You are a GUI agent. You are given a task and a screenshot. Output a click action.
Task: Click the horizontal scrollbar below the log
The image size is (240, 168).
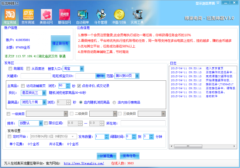[x=188, y=146]
